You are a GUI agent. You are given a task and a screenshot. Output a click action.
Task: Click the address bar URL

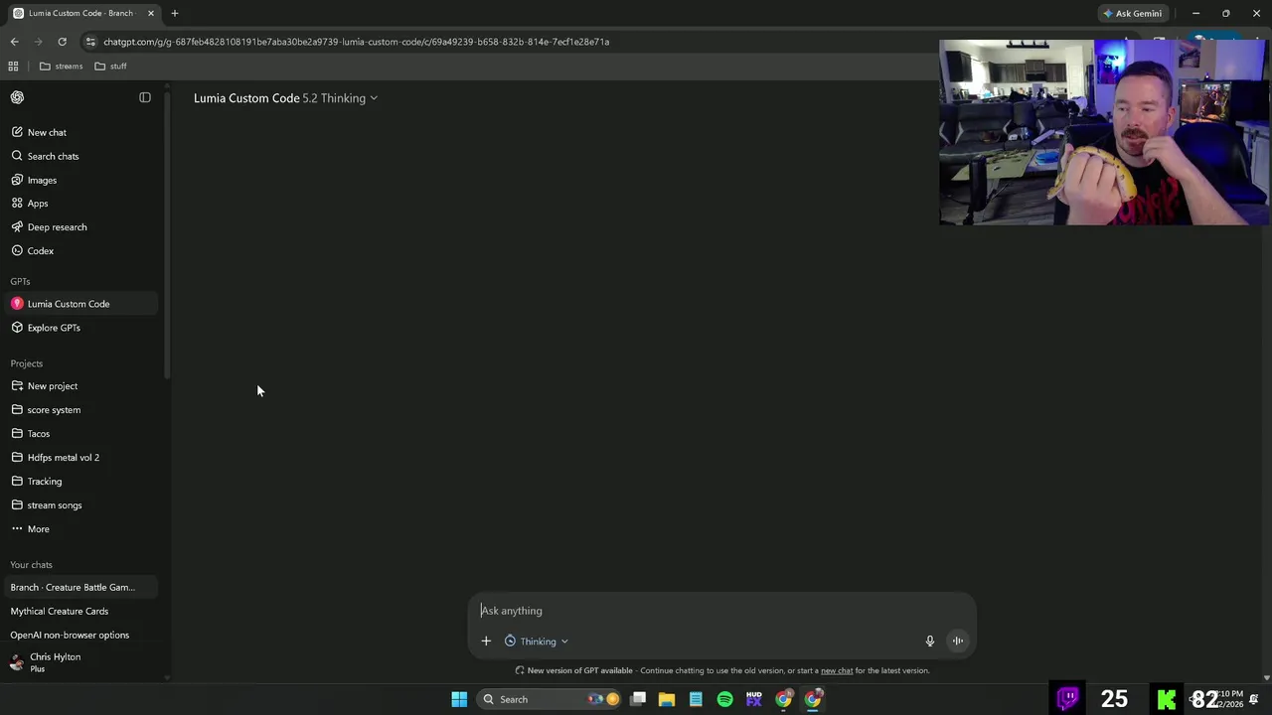[x=356, y=42]
